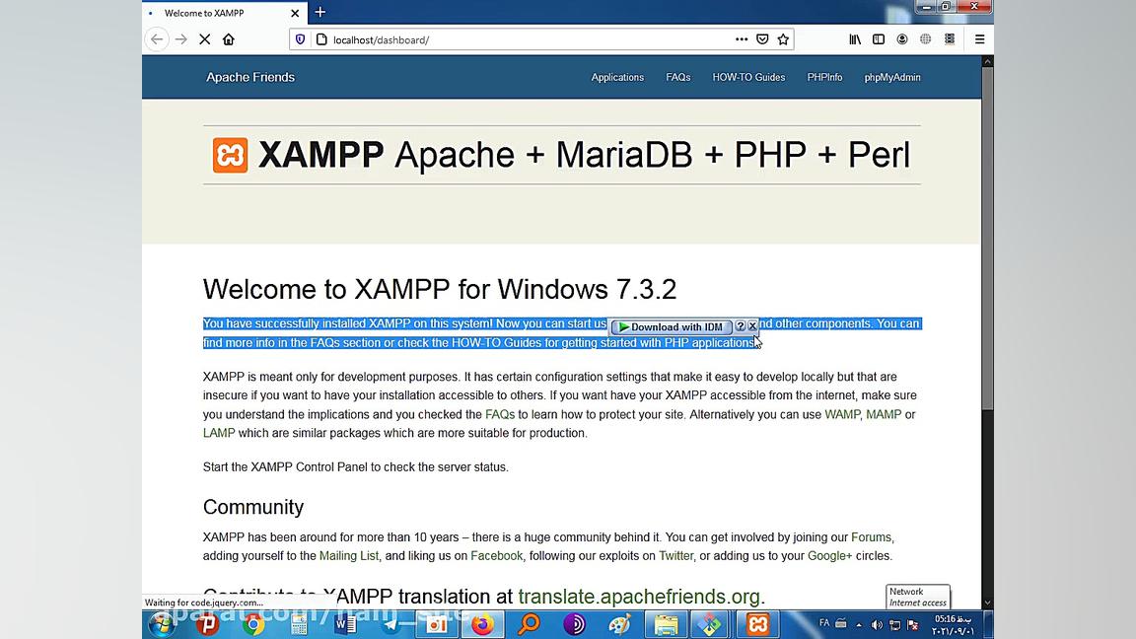Screen dimensions: 1136x639
Task: Click the Apache Friends brand link
Action: click(x=249, y=77)
